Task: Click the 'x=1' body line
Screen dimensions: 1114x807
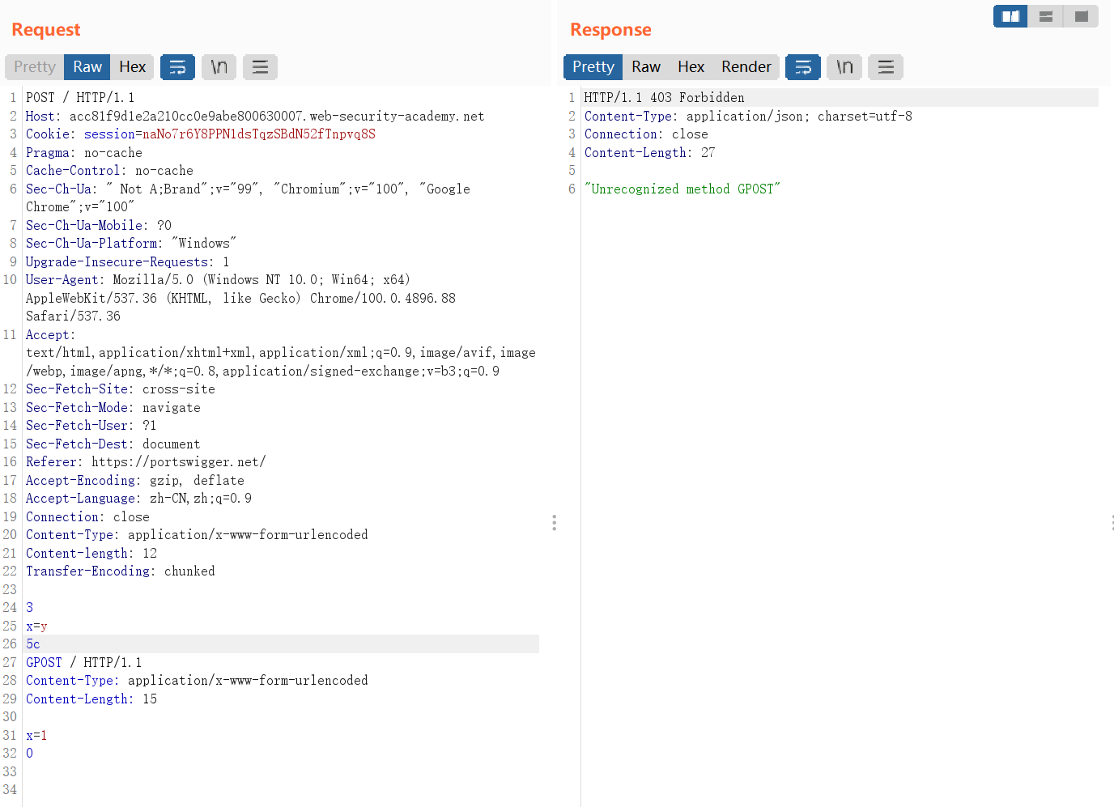Action: 36,736
